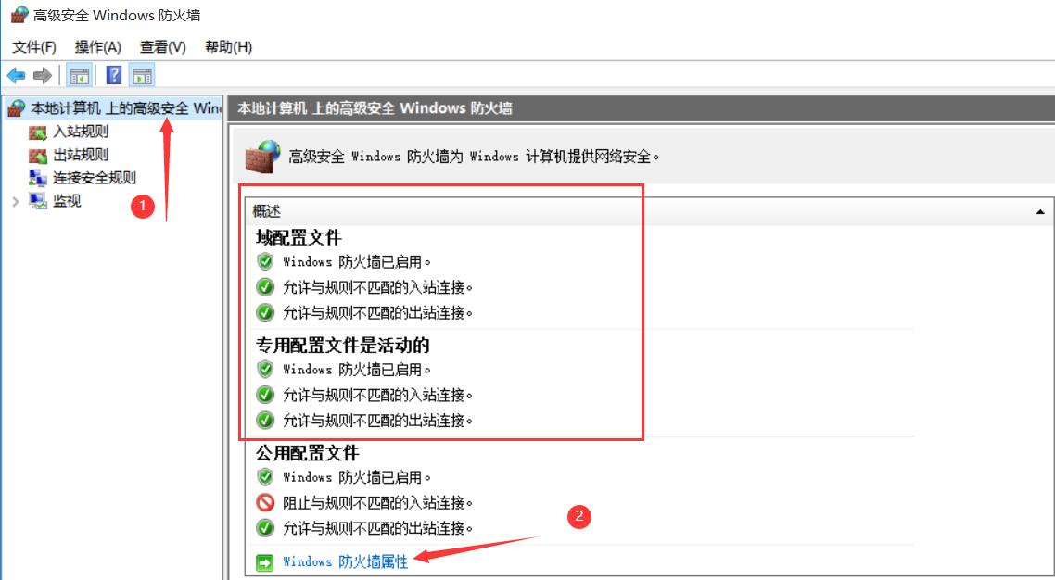Click the 域配置文件 heading
Viewport: 1055px width, 580px height.
(x=299, y=237)
